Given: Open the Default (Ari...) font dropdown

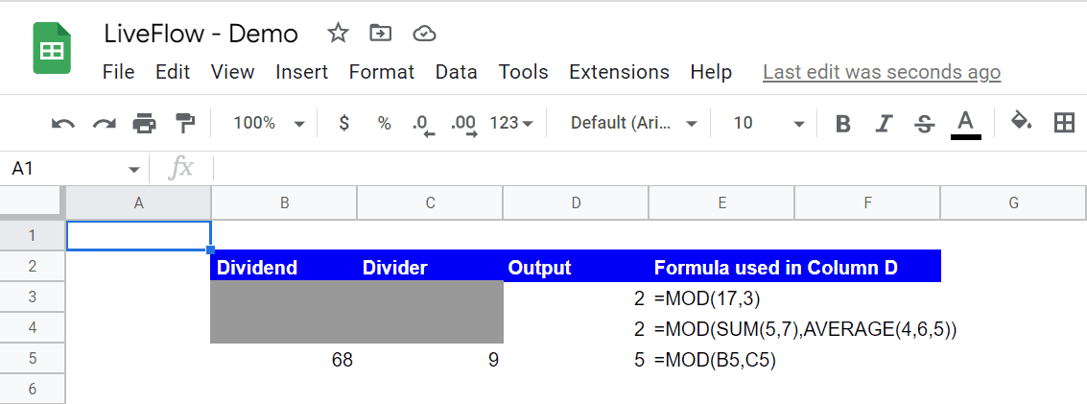Looking at the screenshot, I should click(x=633, y=124).
